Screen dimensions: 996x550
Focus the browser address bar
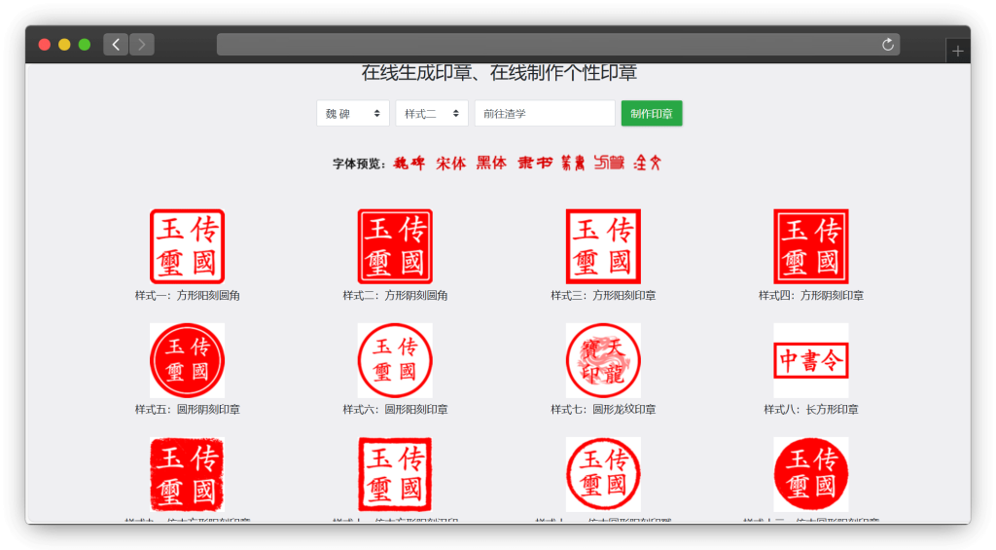click(x=557, y=45)
